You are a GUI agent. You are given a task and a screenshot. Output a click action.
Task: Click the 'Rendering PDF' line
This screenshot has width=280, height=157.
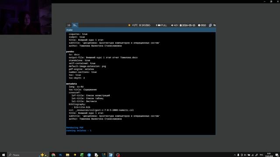pos(75,128)
